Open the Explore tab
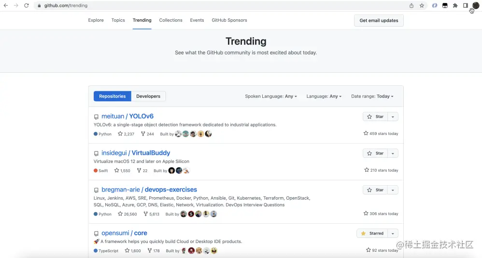 tap(96, 20)
